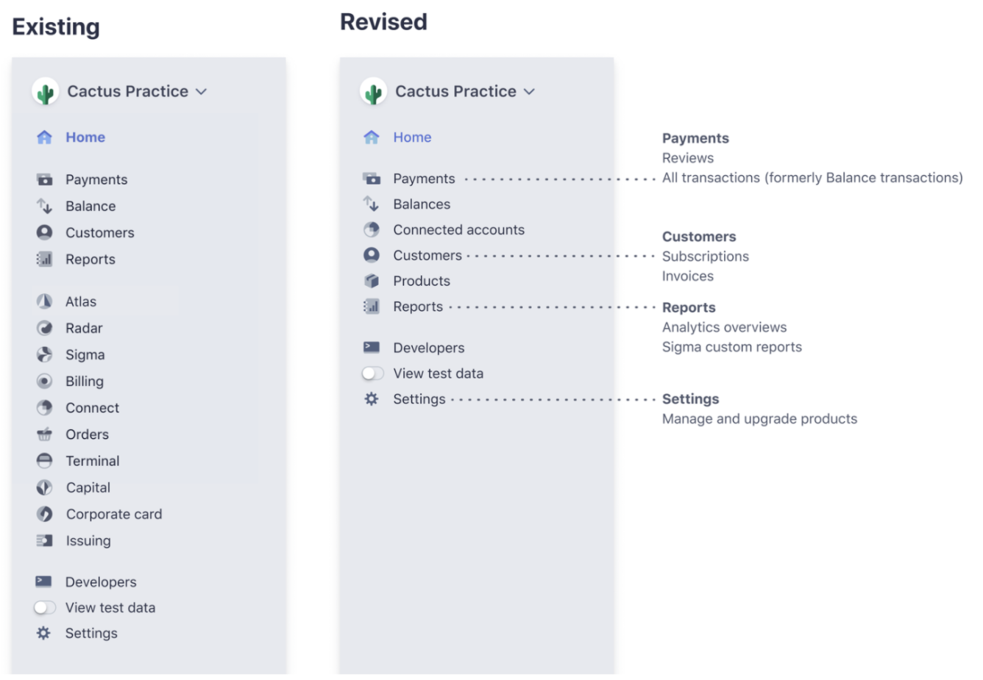The height and width of the screenshot is (680, 983).
Task: Select the Terminal icon
Action: pos(46,461)
